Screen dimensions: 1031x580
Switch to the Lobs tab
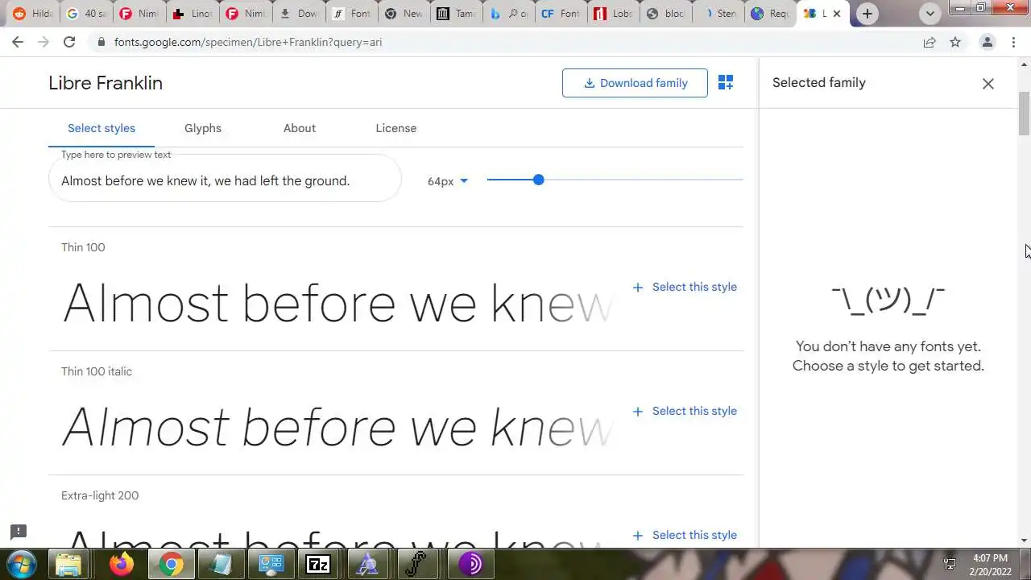tap(613, 14)
